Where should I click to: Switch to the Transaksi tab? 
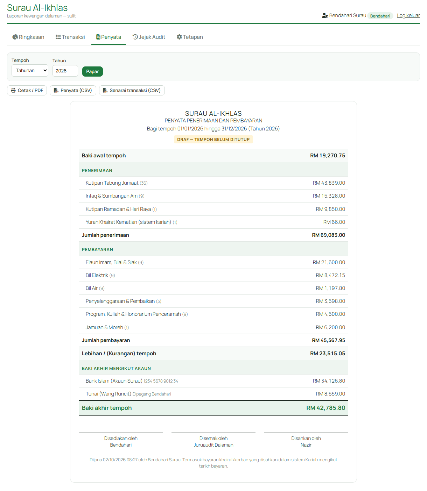pyautogui.click(x=70, y=37)
